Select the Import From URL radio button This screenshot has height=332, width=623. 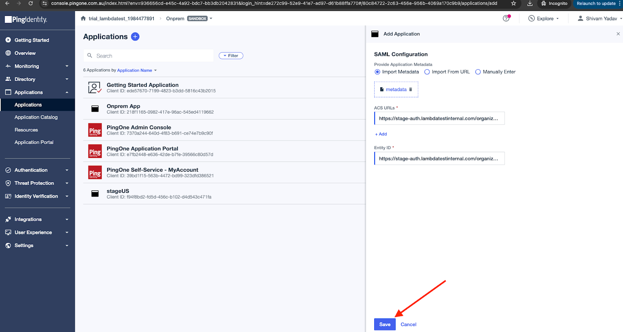click(x=427, y=72)
